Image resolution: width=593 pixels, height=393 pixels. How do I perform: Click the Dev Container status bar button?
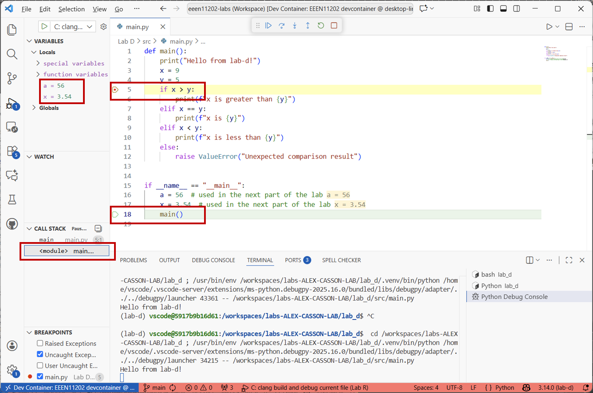pyautogui.click(x=70, y=388)
